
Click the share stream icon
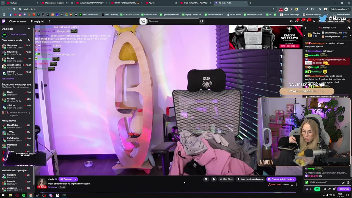tap(292, 185)
